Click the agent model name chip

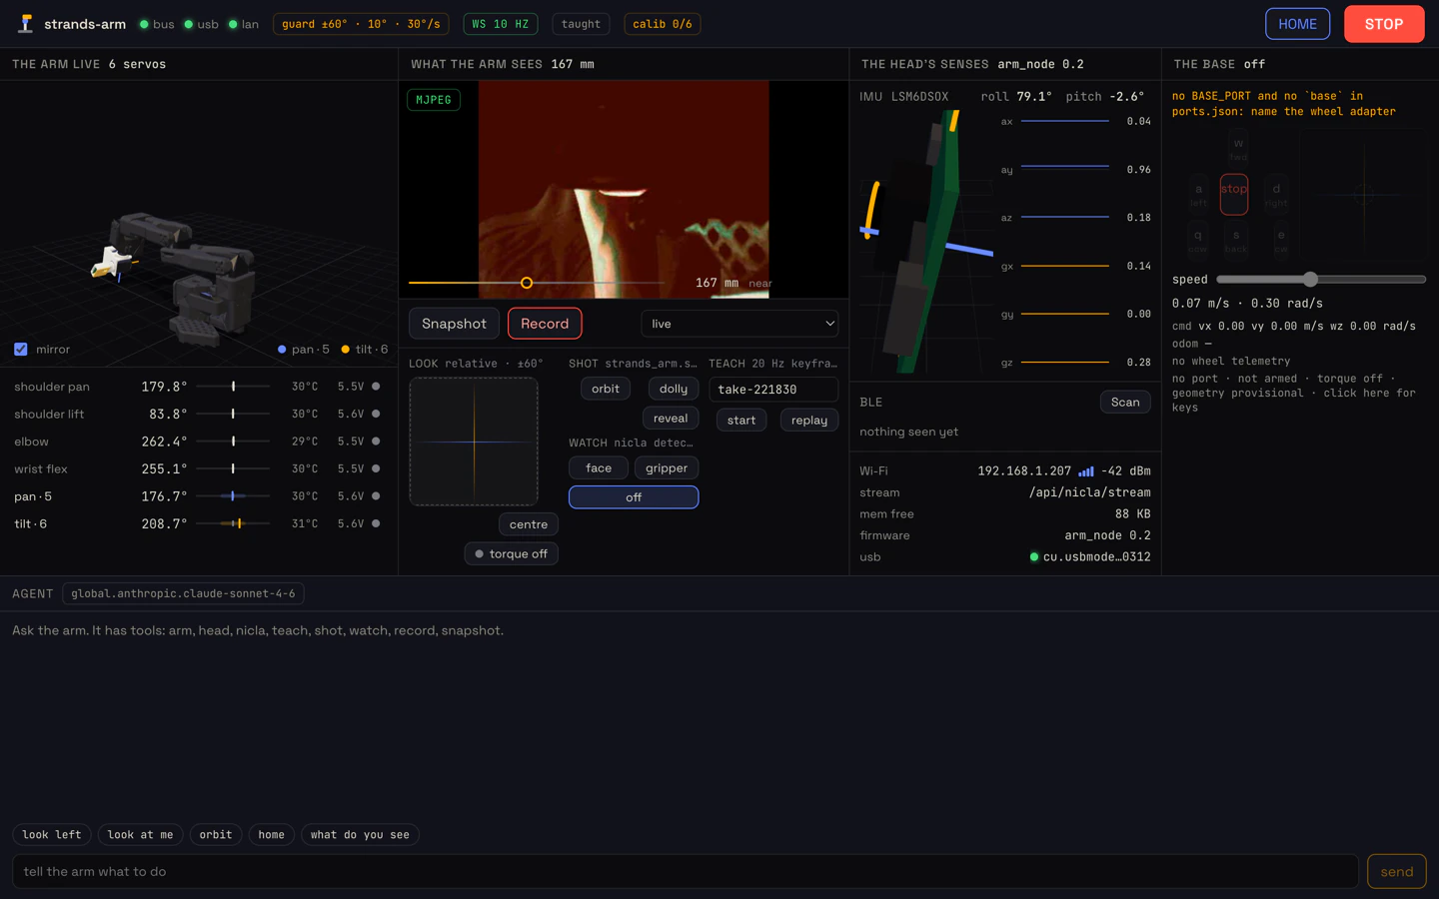pyautogui.click(x=183, y=593)
